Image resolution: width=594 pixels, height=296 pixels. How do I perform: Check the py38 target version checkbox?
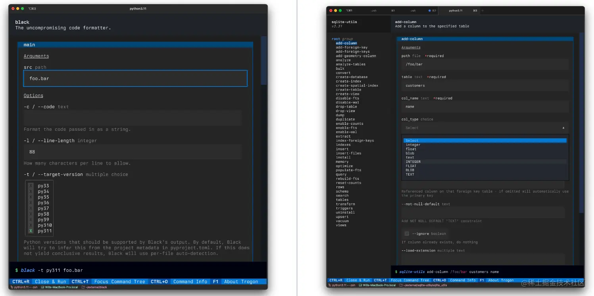coord(31,214)
